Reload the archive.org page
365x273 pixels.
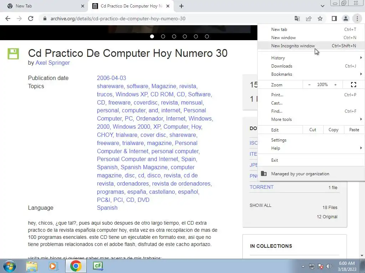(x=31, y=18)
